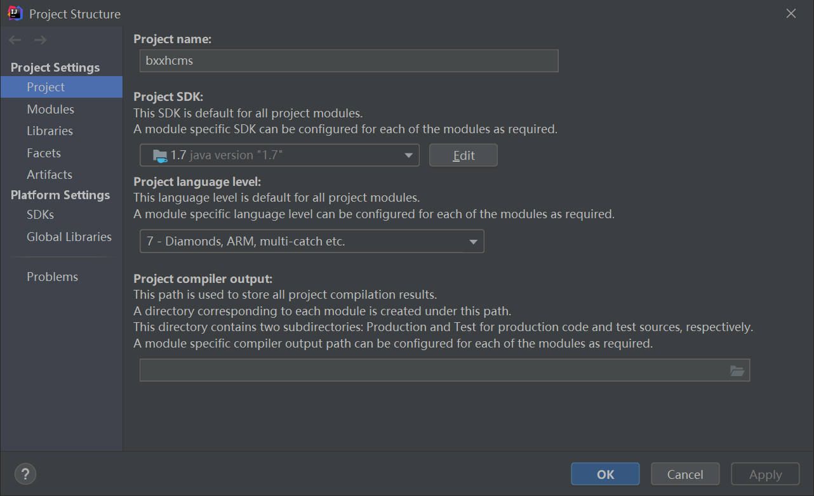Click the "Project Settings" heading
Image resolution: width=814 pixels, height=496 pixels.
pos(55,67)
